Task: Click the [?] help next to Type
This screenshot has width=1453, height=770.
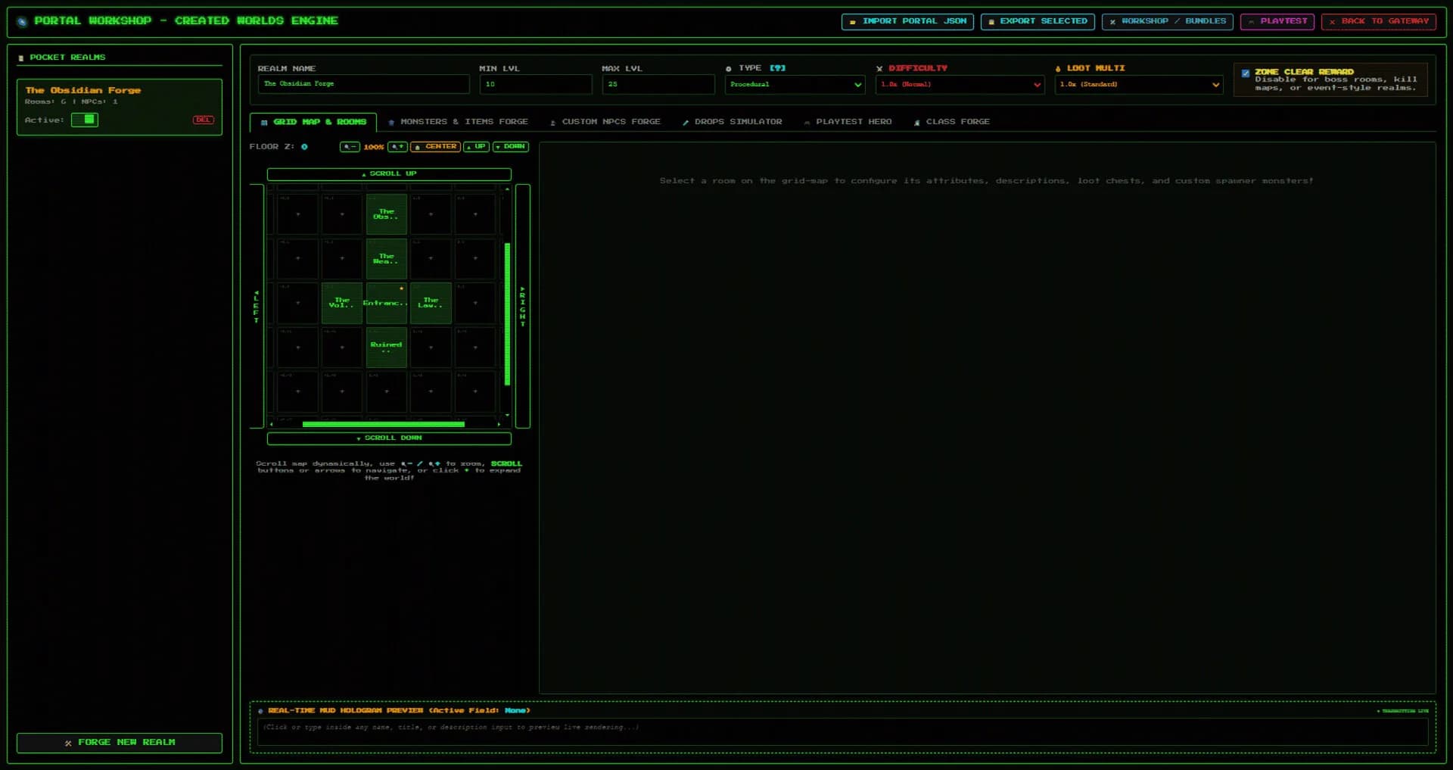Action: [x=777, y=68]
